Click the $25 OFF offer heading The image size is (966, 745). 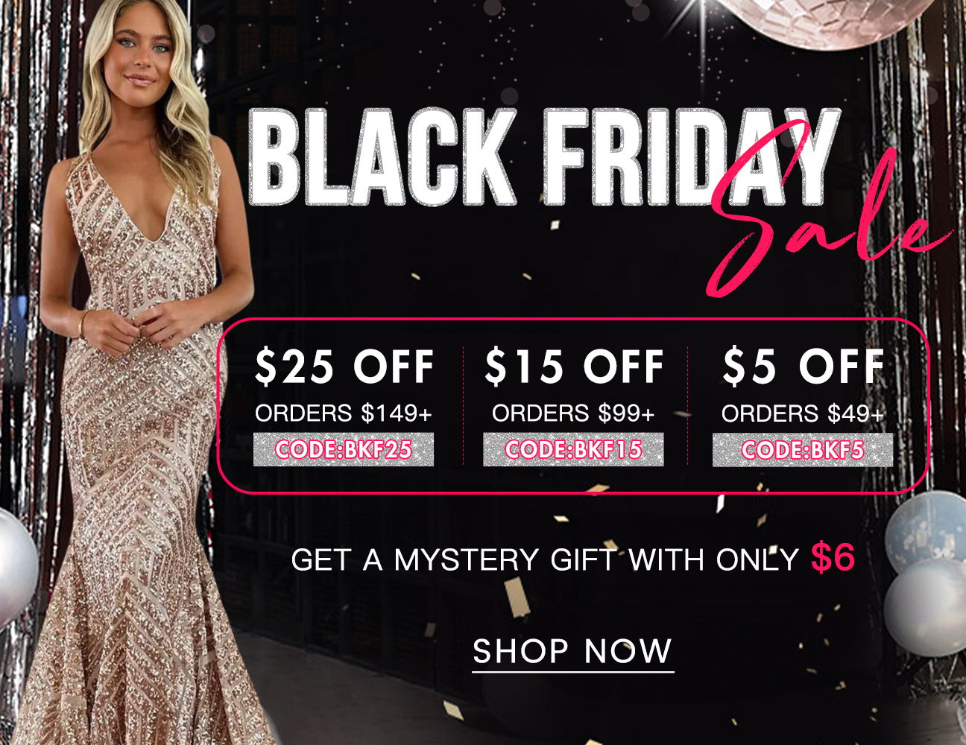click(344, 367)
